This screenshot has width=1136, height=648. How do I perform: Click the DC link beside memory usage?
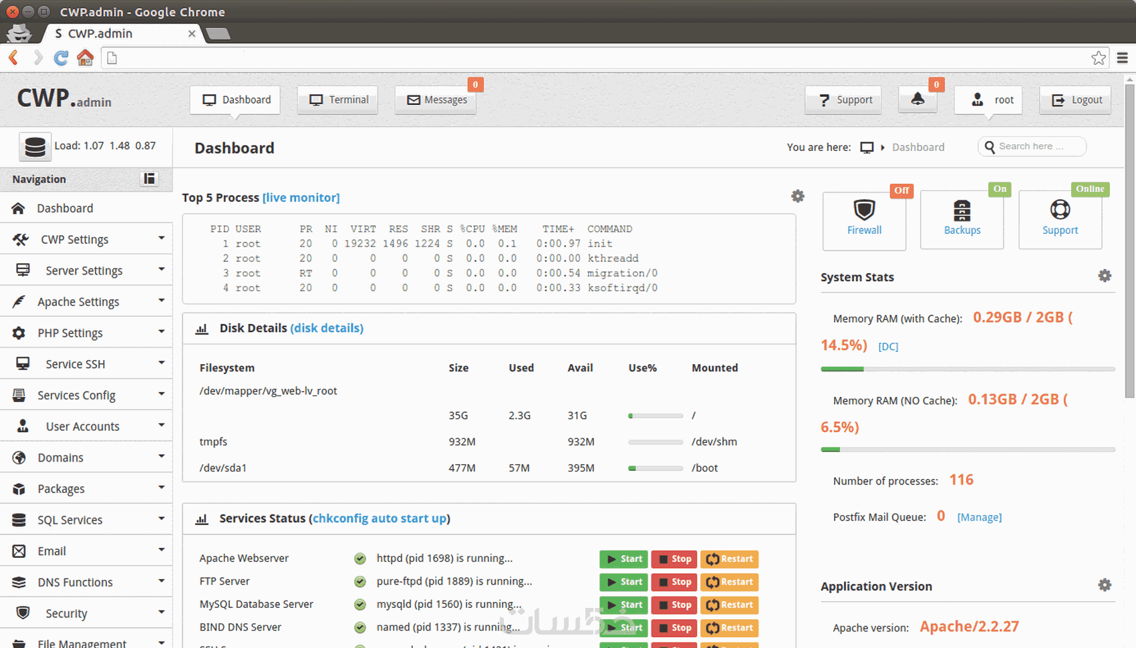(x=888, y=346)
